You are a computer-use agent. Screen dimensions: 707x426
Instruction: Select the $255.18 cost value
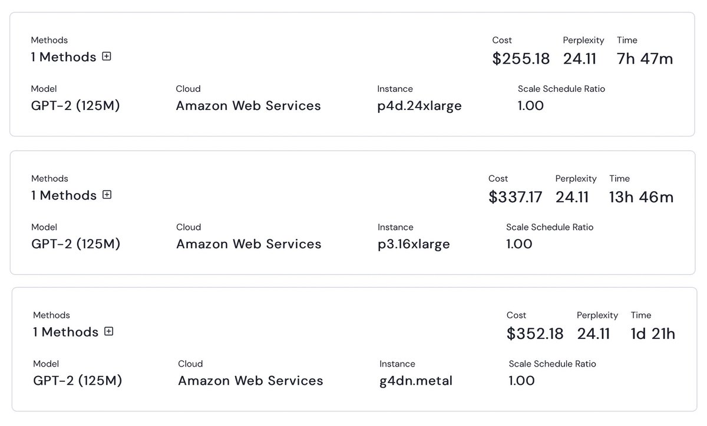coord(521,59)
